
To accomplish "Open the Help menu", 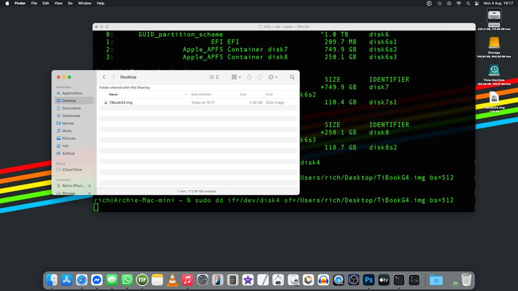I will coord(100,3).
